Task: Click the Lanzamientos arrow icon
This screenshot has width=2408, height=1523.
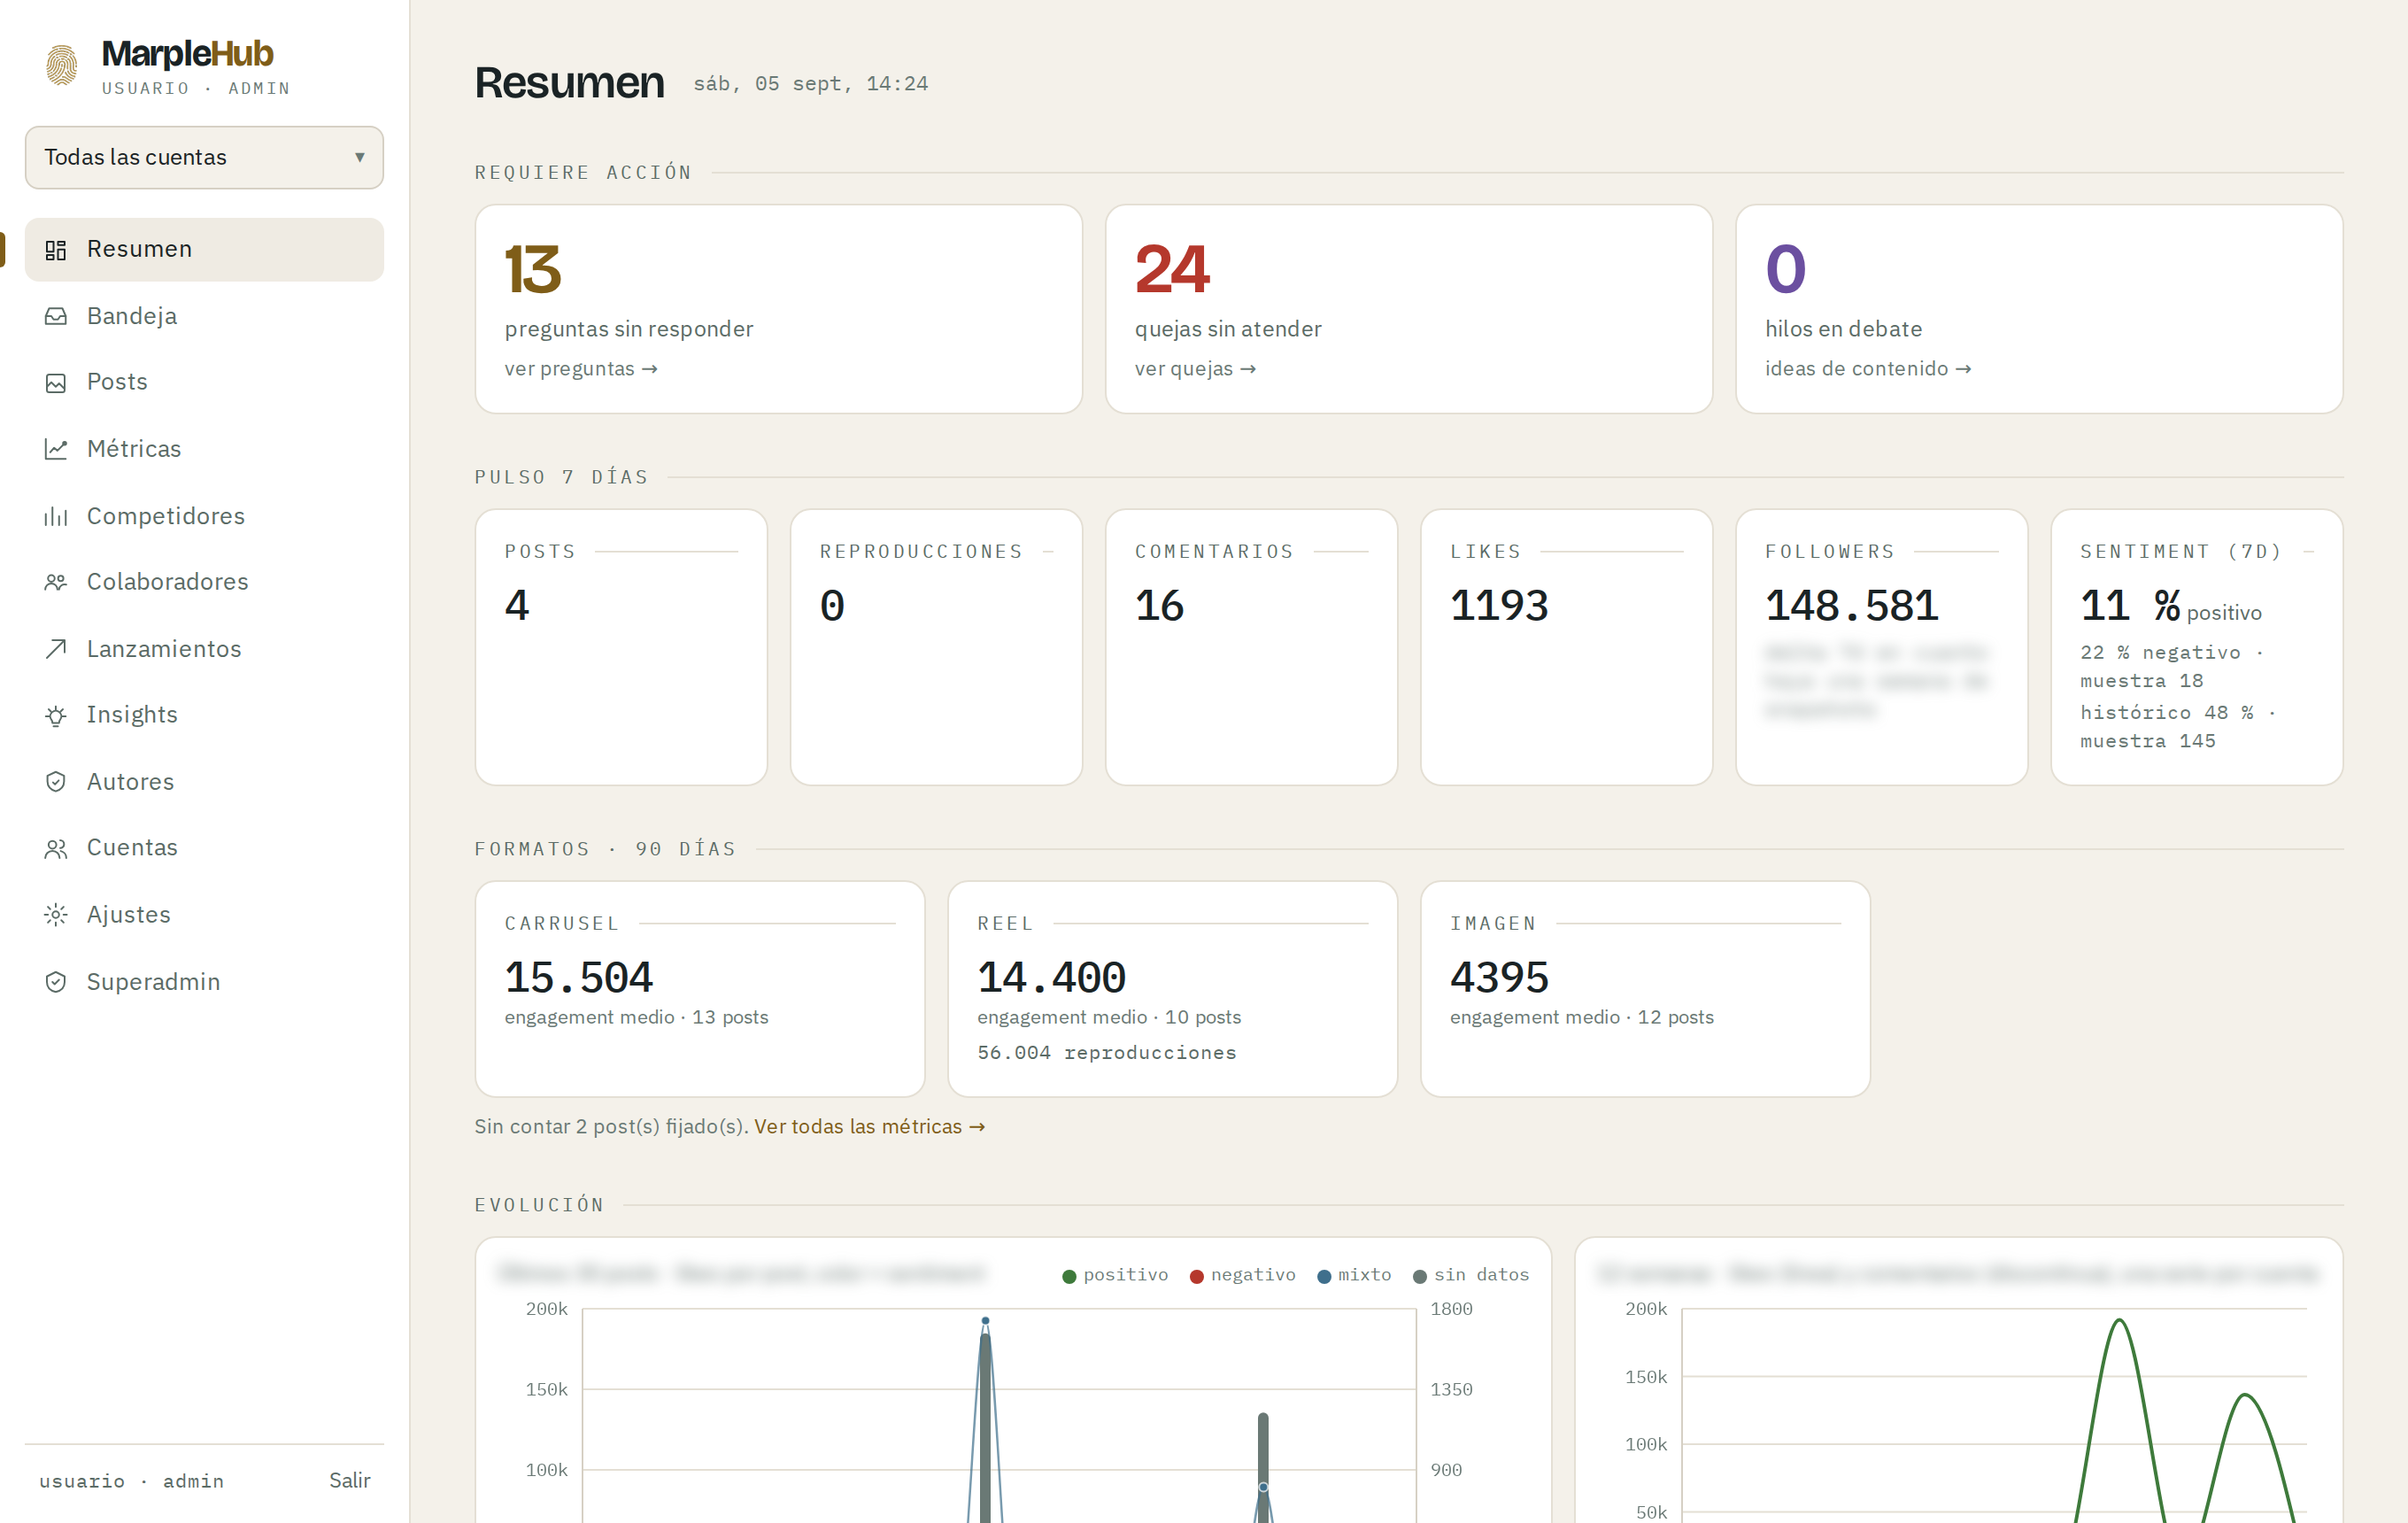Action: [56, 649]
